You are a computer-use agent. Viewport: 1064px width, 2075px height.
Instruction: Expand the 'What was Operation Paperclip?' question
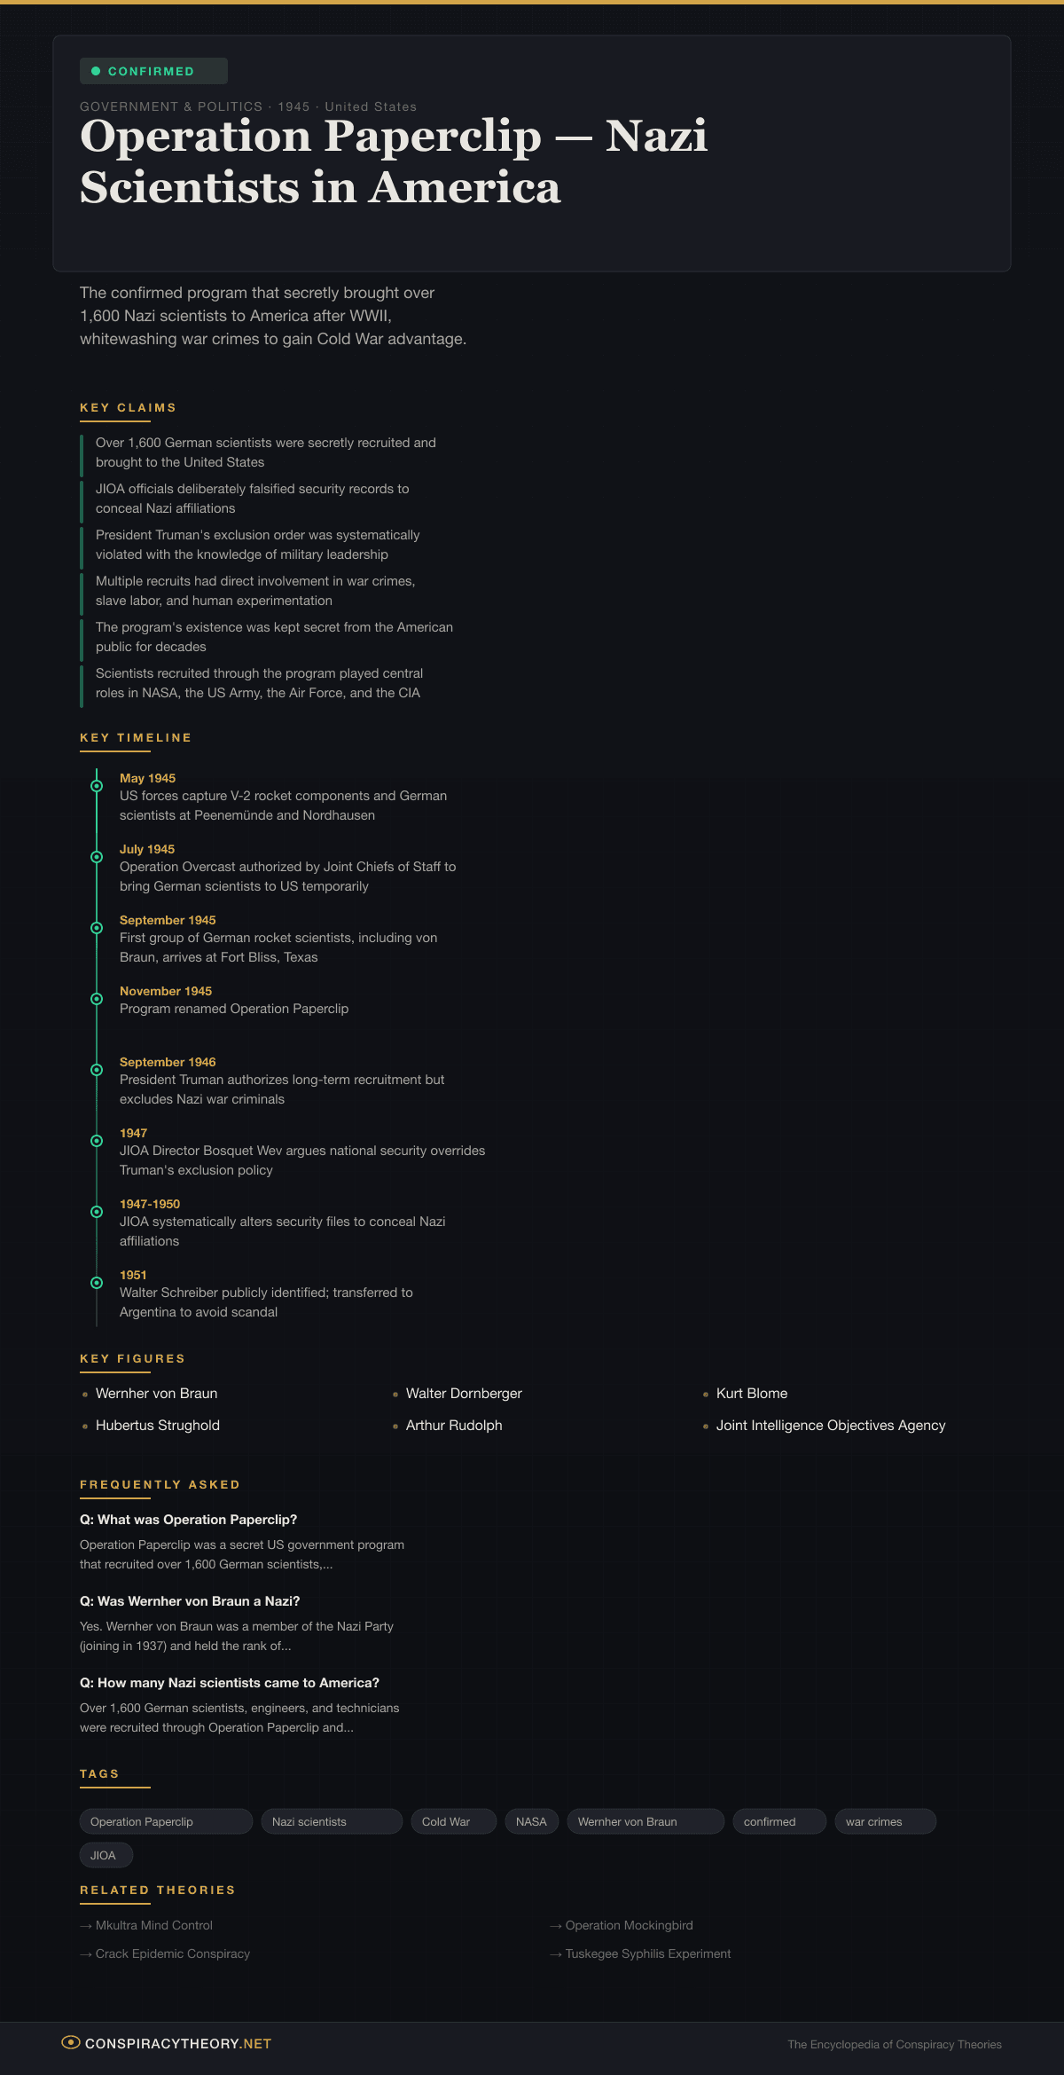click(x=188, y=1520)
